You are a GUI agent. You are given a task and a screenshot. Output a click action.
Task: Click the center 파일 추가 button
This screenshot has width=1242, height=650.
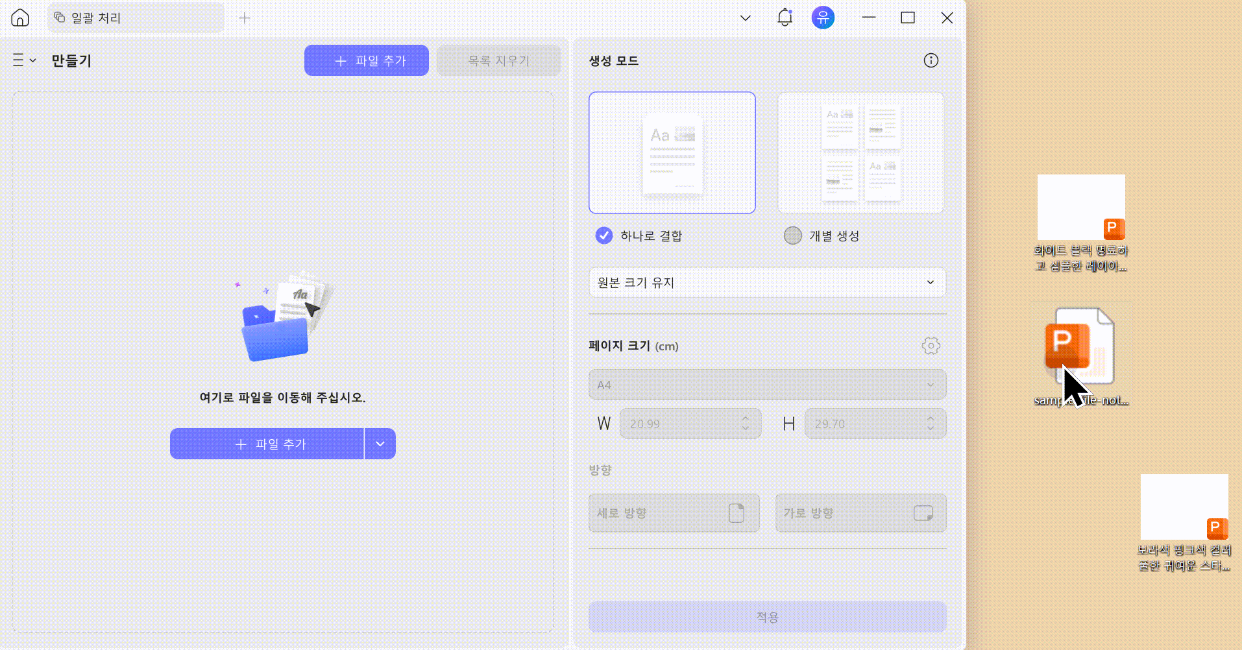267,444
